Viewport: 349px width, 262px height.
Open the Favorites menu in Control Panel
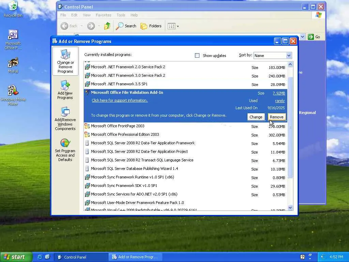coord(103,15)
